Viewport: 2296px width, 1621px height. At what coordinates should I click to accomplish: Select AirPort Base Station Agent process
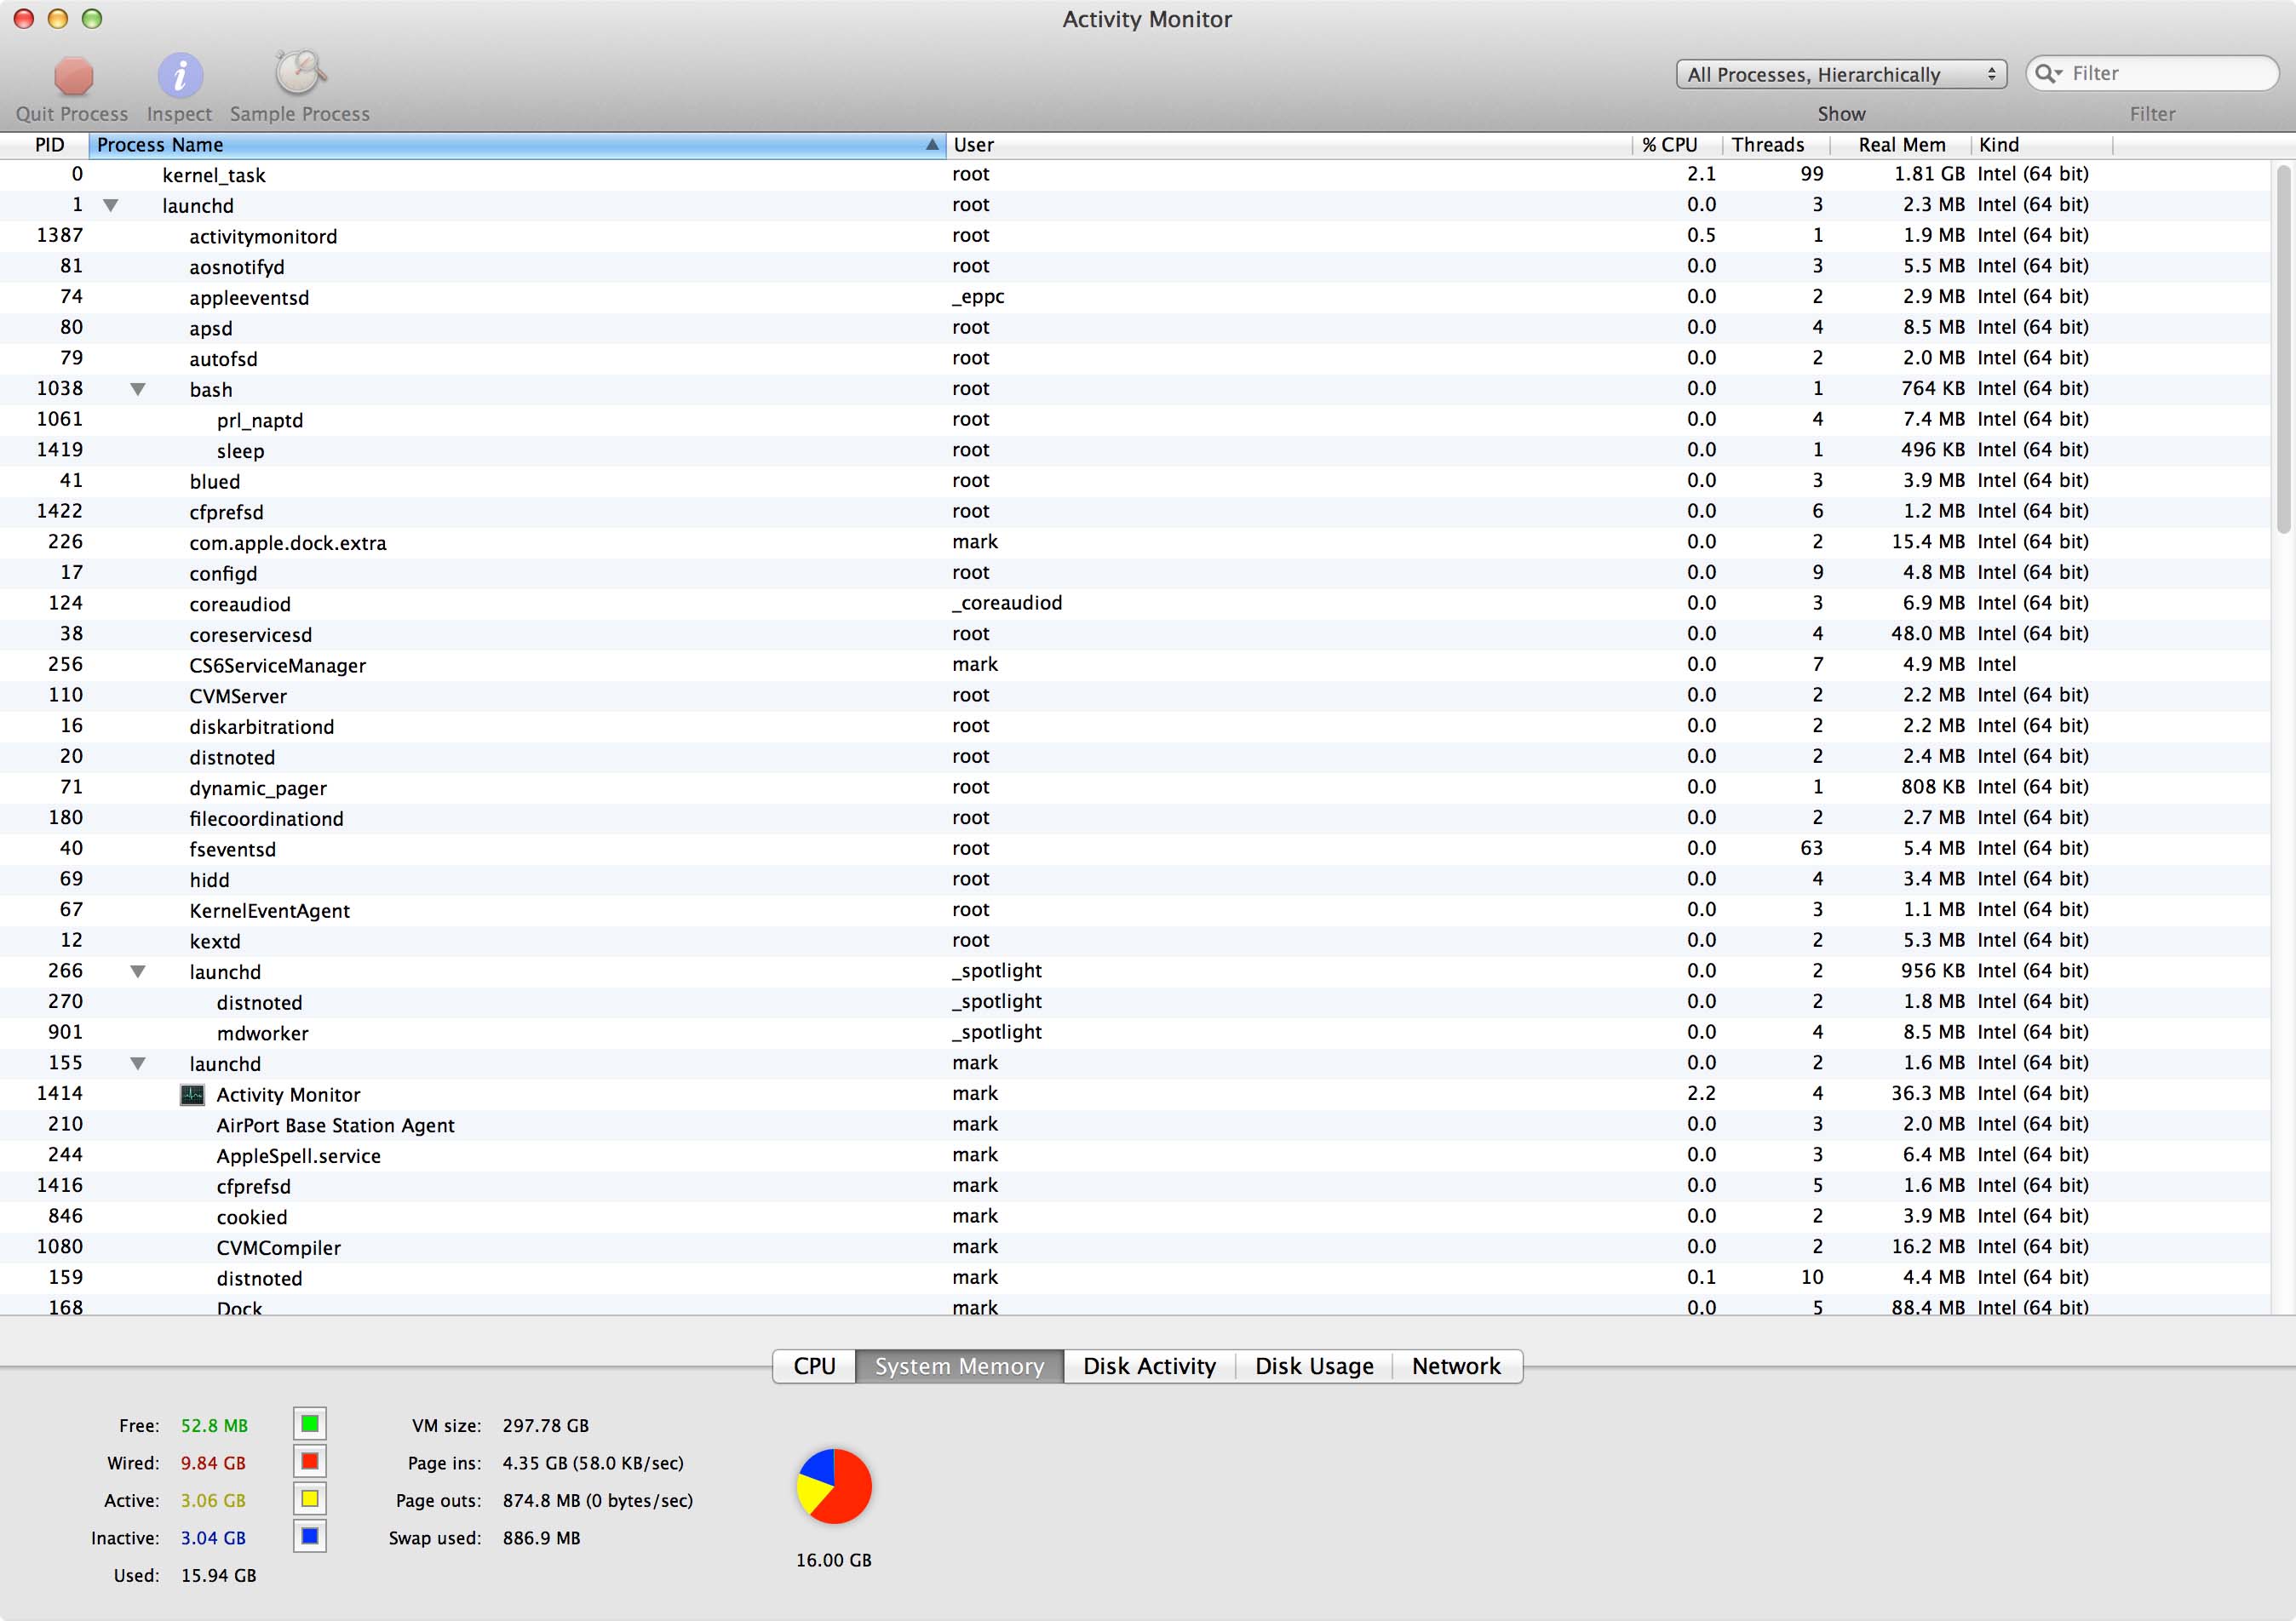(x=1135, y=1126)
